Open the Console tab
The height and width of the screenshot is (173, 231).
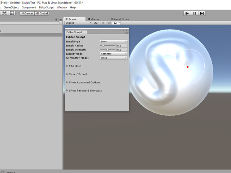coord(8,172)
